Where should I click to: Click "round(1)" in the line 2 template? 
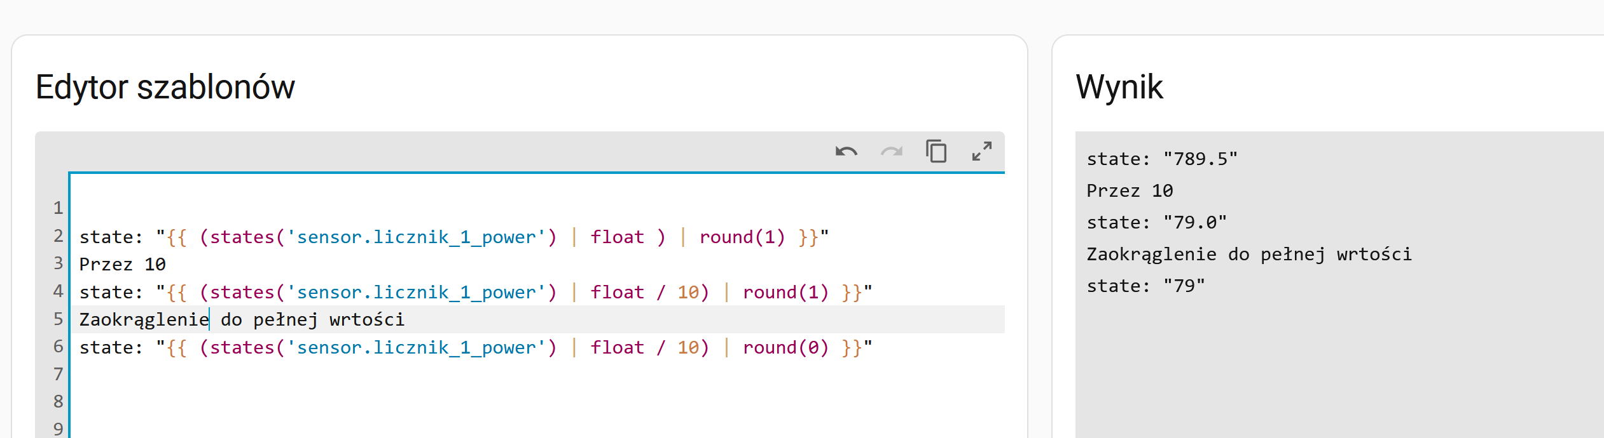pyautogui.click(x=742, y=237)
